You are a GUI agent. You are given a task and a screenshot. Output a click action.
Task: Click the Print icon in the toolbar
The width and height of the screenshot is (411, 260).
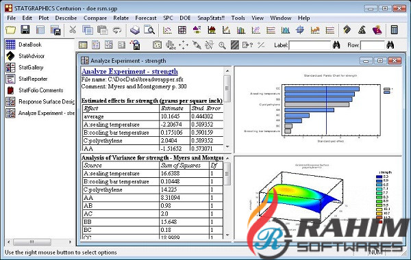(x=135, y=30)
